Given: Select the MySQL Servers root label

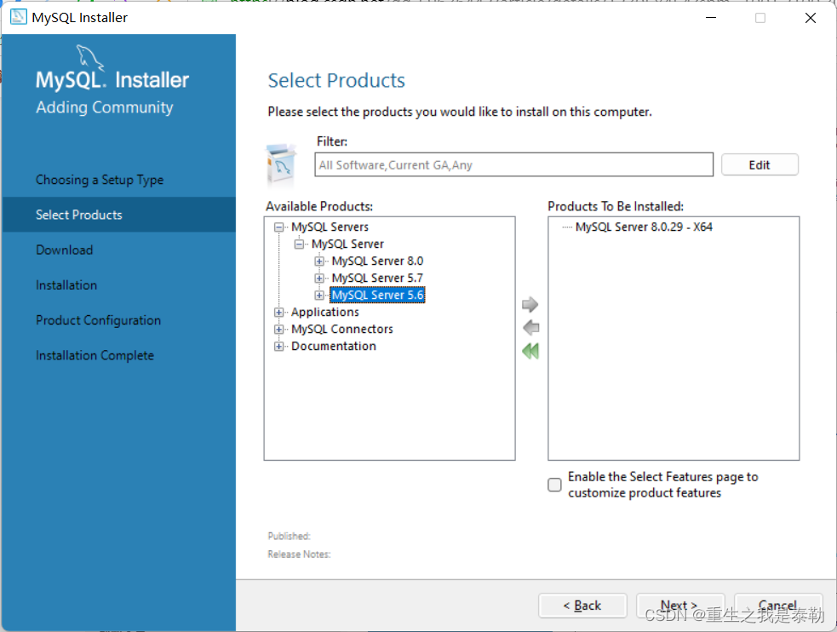Looking at the screenshot, I should [x=330, y=227].
